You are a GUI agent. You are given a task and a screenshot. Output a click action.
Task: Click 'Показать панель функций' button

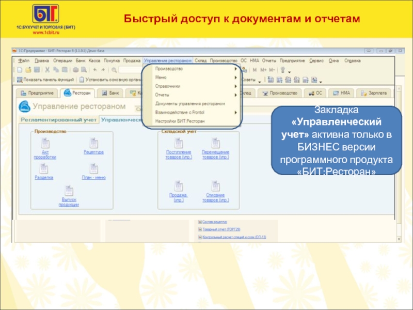coord(45,80)
